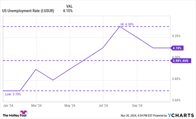The image size is (196, 119).
Task: Click the VAL column header
Action: tap(70, 6)
